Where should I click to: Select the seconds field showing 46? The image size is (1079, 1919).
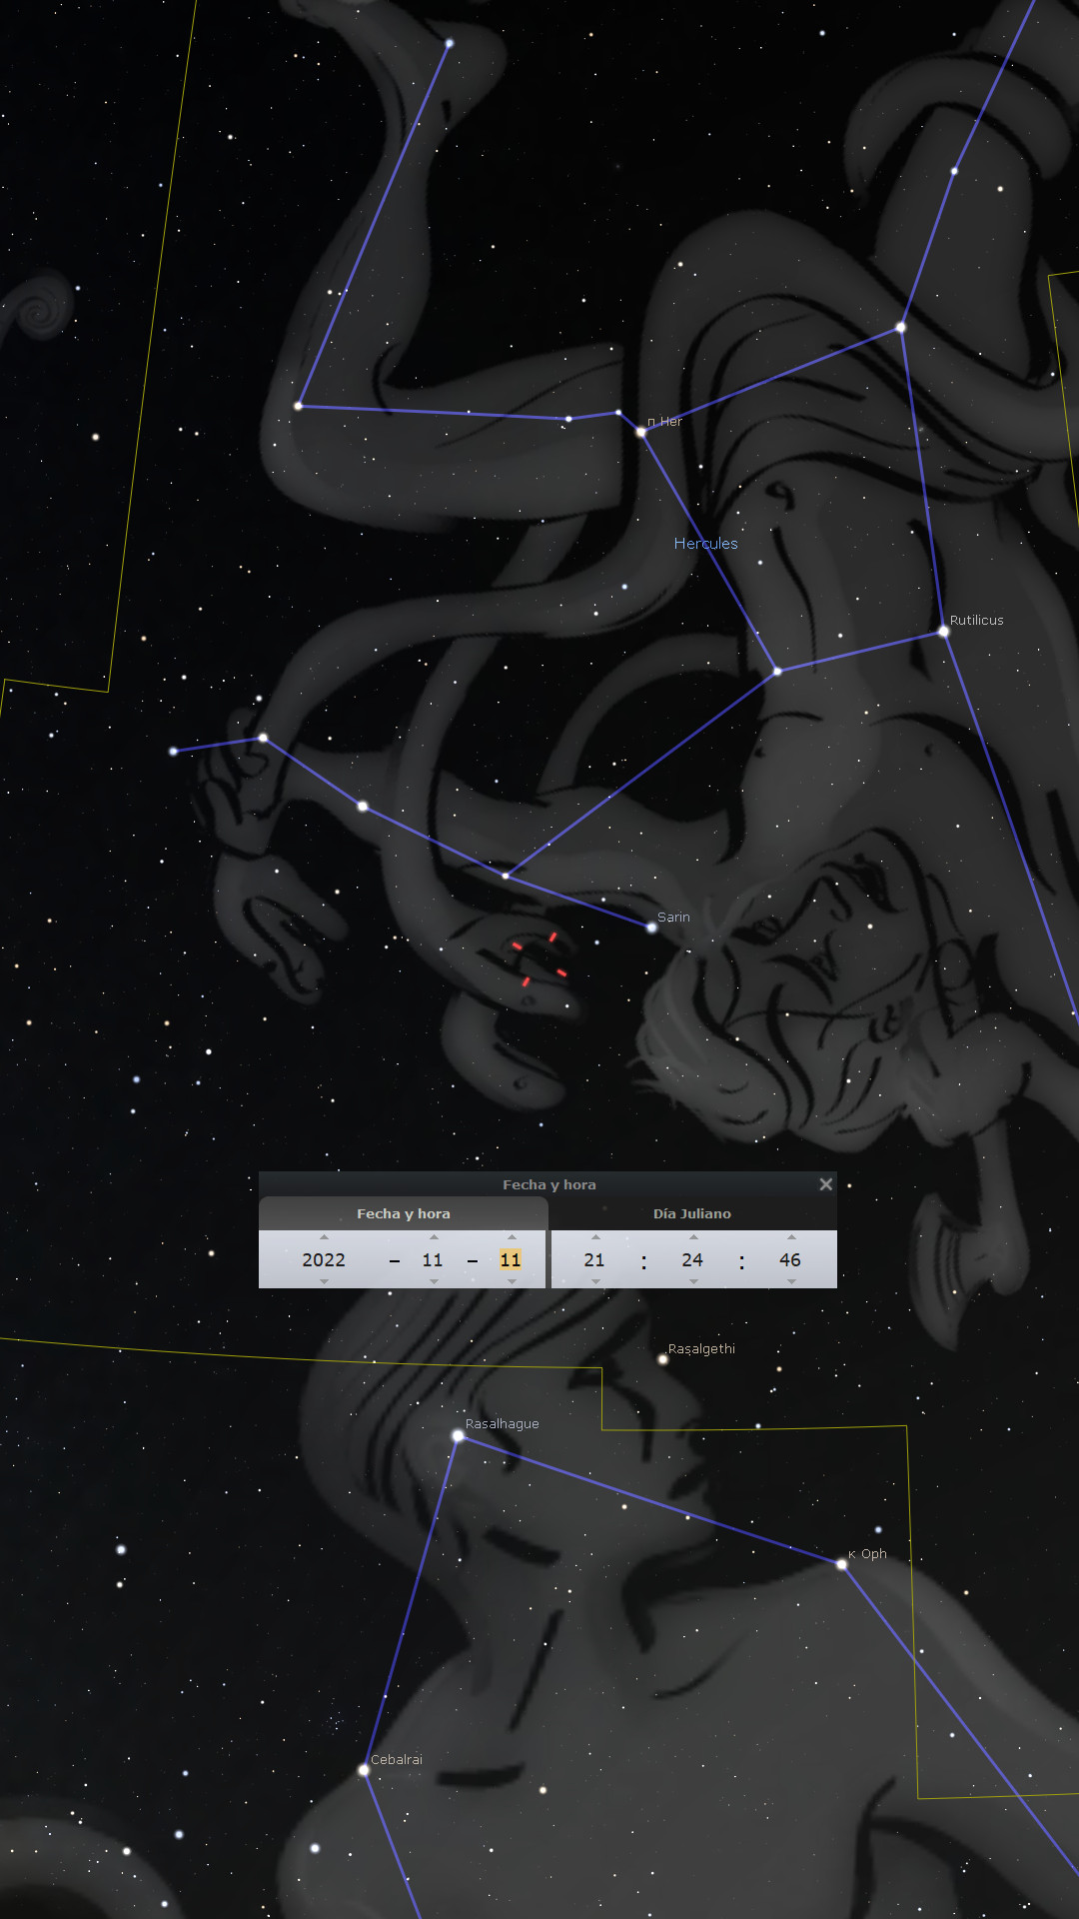tap(790, 1259)
